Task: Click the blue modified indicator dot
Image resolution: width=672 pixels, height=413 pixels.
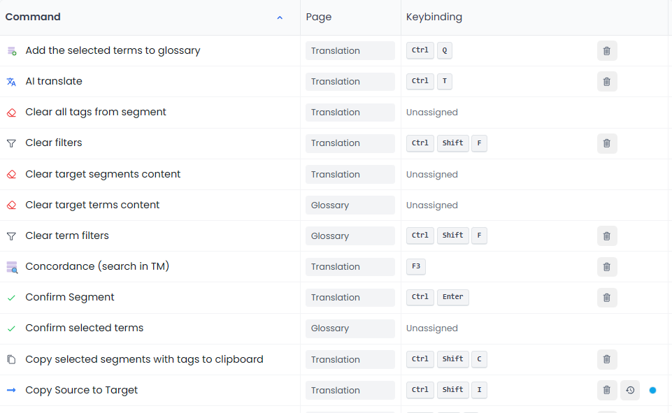Action: 652,390
